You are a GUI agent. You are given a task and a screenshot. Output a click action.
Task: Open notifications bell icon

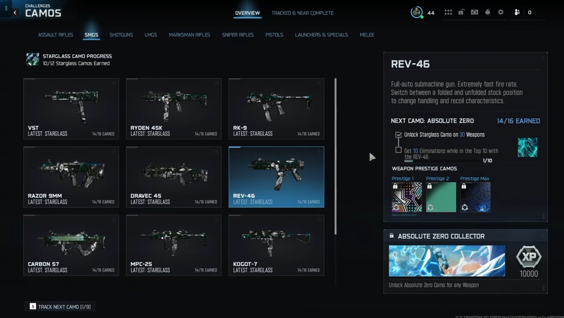487,12
